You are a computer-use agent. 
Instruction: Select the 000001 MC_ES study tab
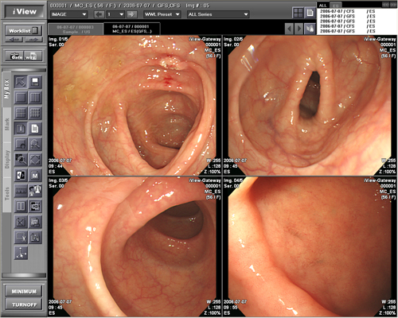(131, 29)
